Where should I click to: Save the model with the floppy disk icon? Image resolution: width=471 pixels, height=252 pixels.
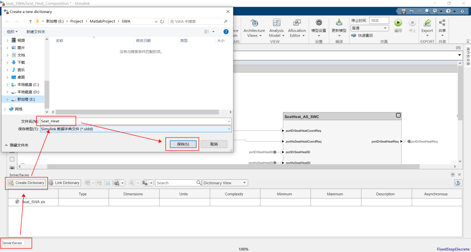coord(403,11)
